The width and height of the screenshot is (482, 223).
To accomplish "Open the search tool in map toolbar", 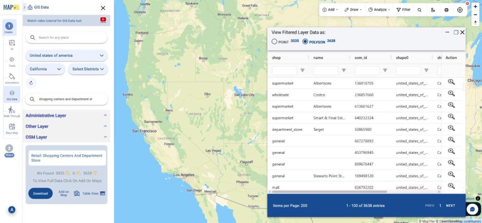I will tap(419, 10).
